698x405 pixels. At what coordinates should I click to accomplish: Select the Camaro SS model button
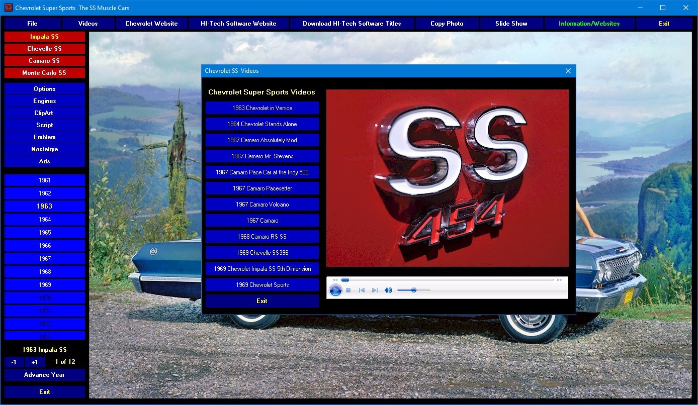pos(45,61)
